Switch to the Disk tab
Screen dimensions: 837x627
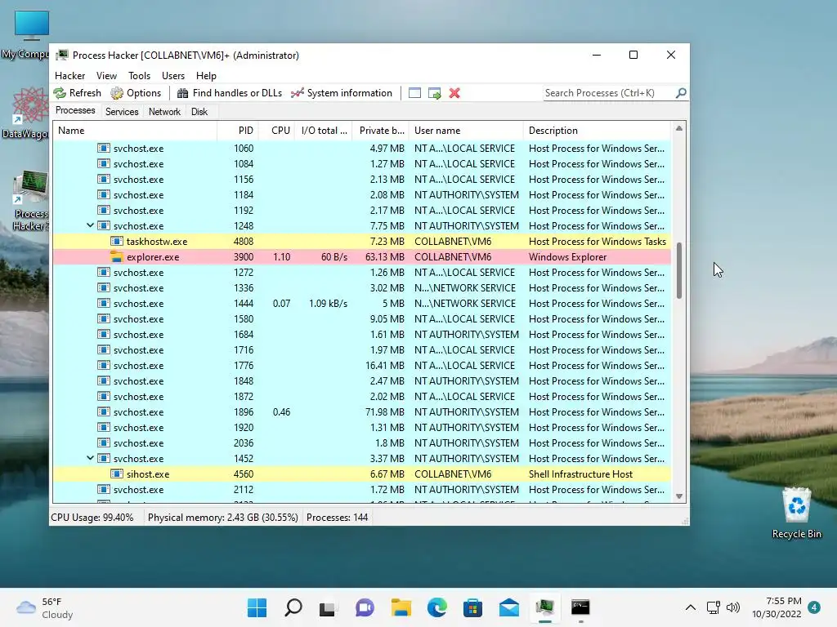[199, 111]
